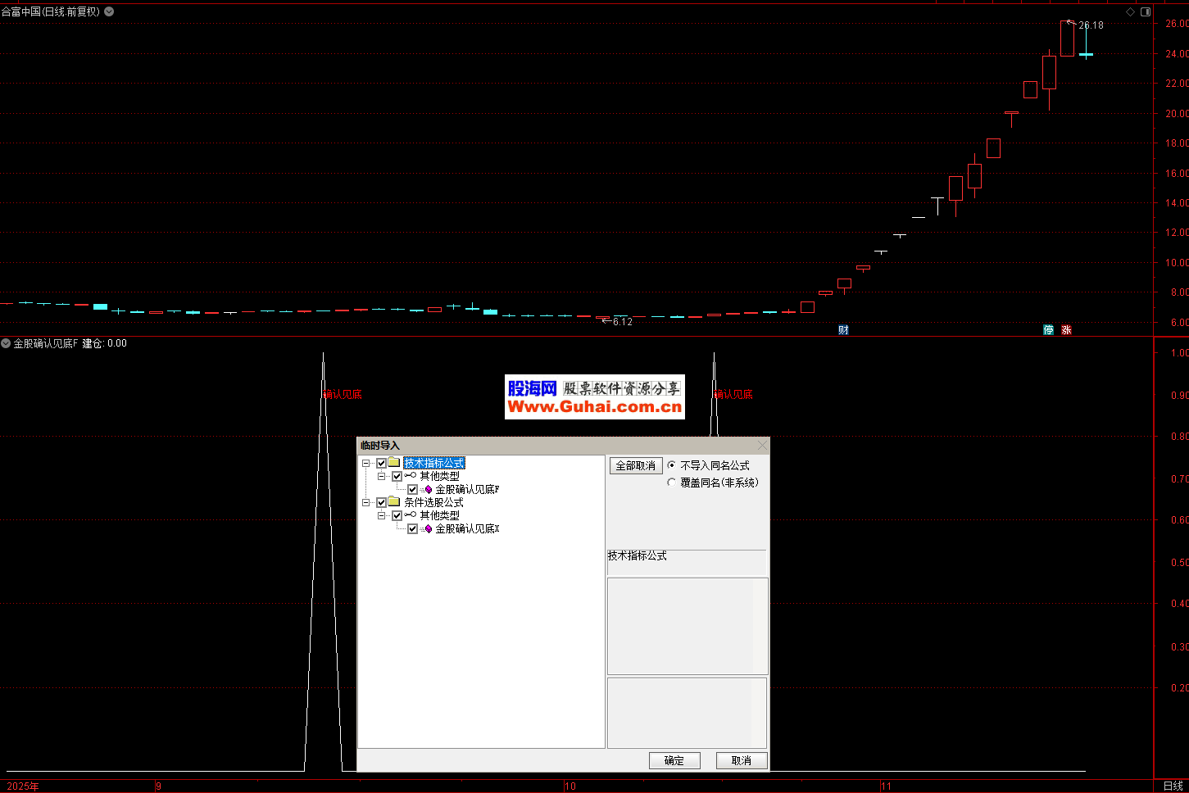Click the key icon of 其他类型 under 技术指标公式
This screenshot has height=793, width=1189.
pos(410,475)
